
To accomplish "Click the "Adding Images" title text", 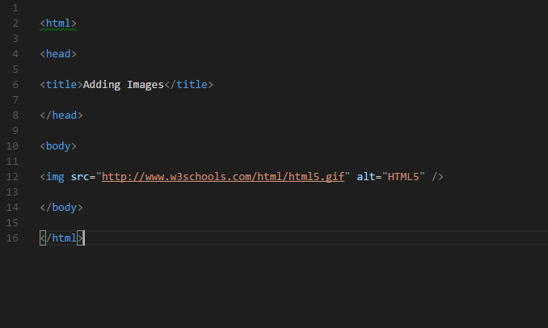I will 124,85.
